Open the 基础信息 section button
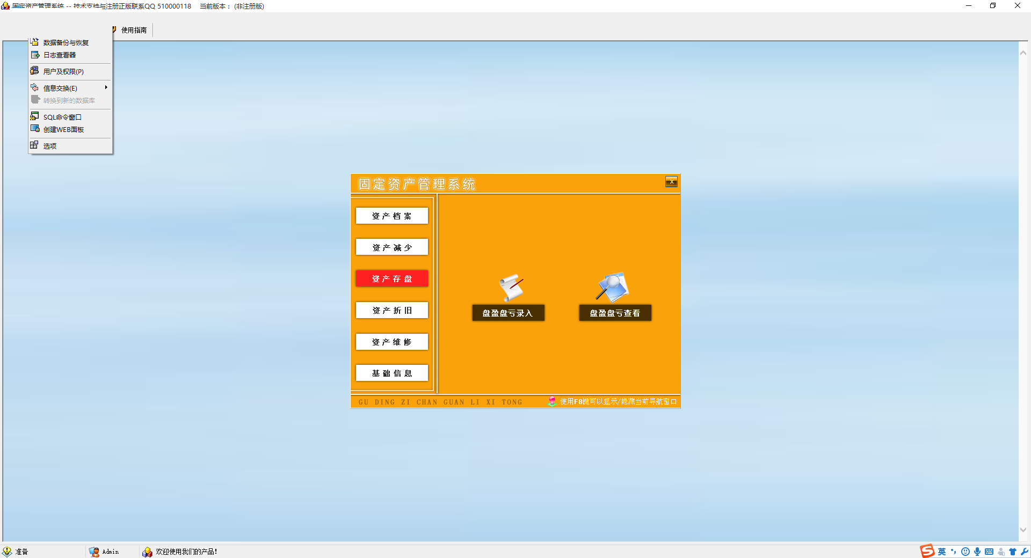The image size is (1031, 558). [391, 373]
